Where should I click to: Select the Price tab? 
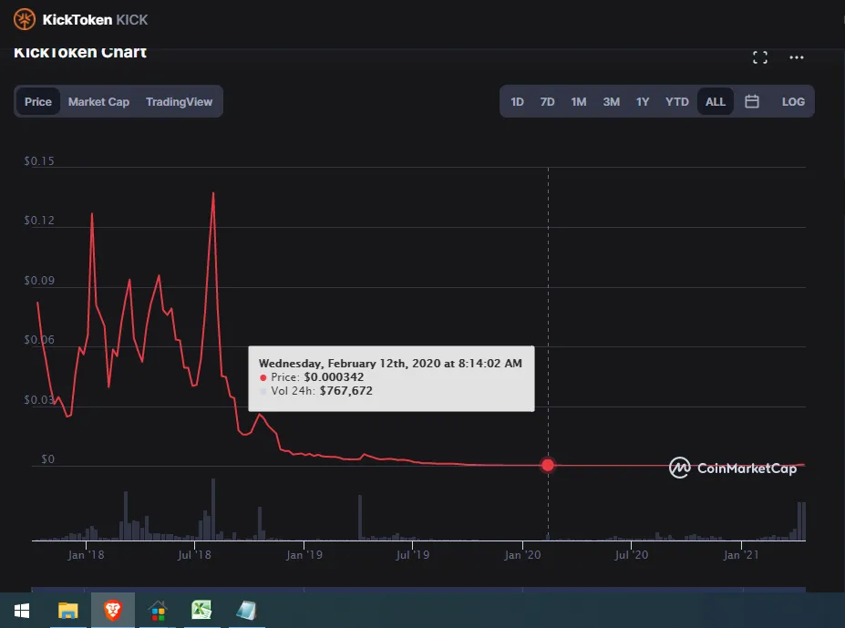[x=38, y=101]
